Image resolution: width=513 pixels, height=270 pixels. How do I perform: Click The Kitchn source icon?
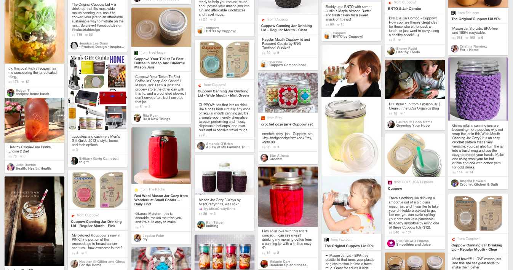click(136, 189)
